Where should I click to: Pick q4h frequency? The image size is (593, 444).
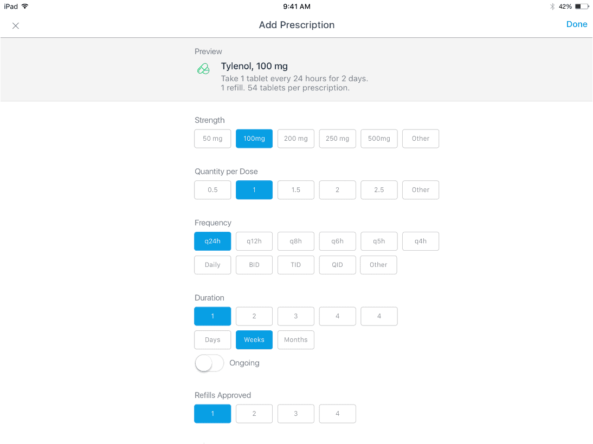click(x=421, y=241)
